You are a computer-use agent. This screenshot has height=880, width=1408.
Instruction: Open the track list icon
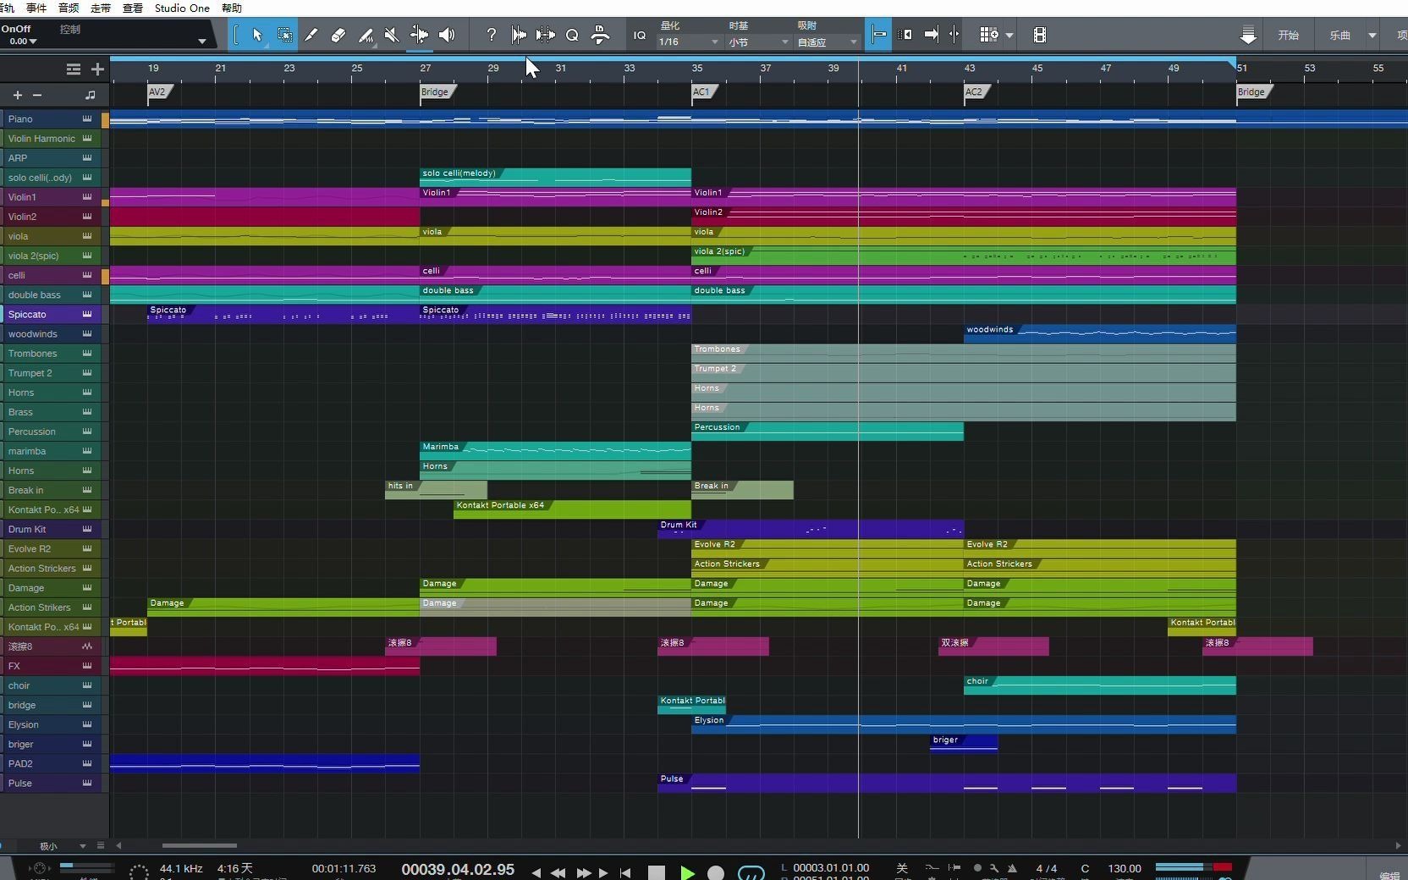[74, 69]
